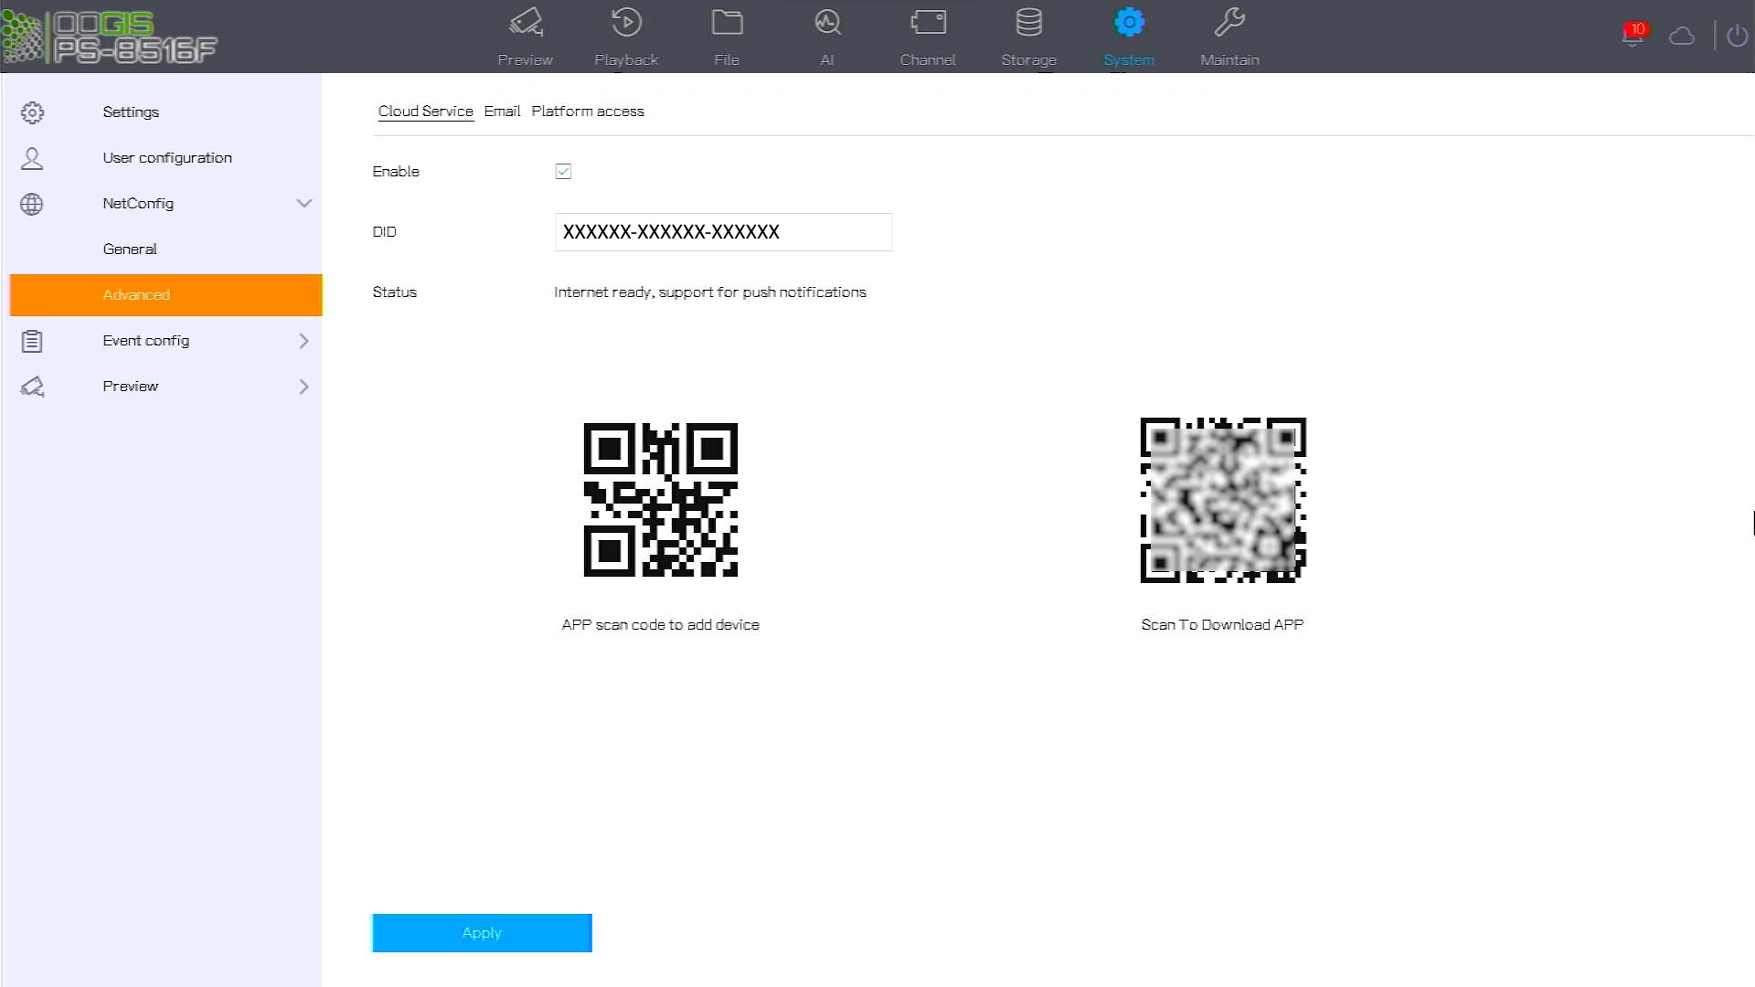Collapse the NetConfig menu chevron
1755x987 pixels.
pyautogui.click(x=303, y=203)
